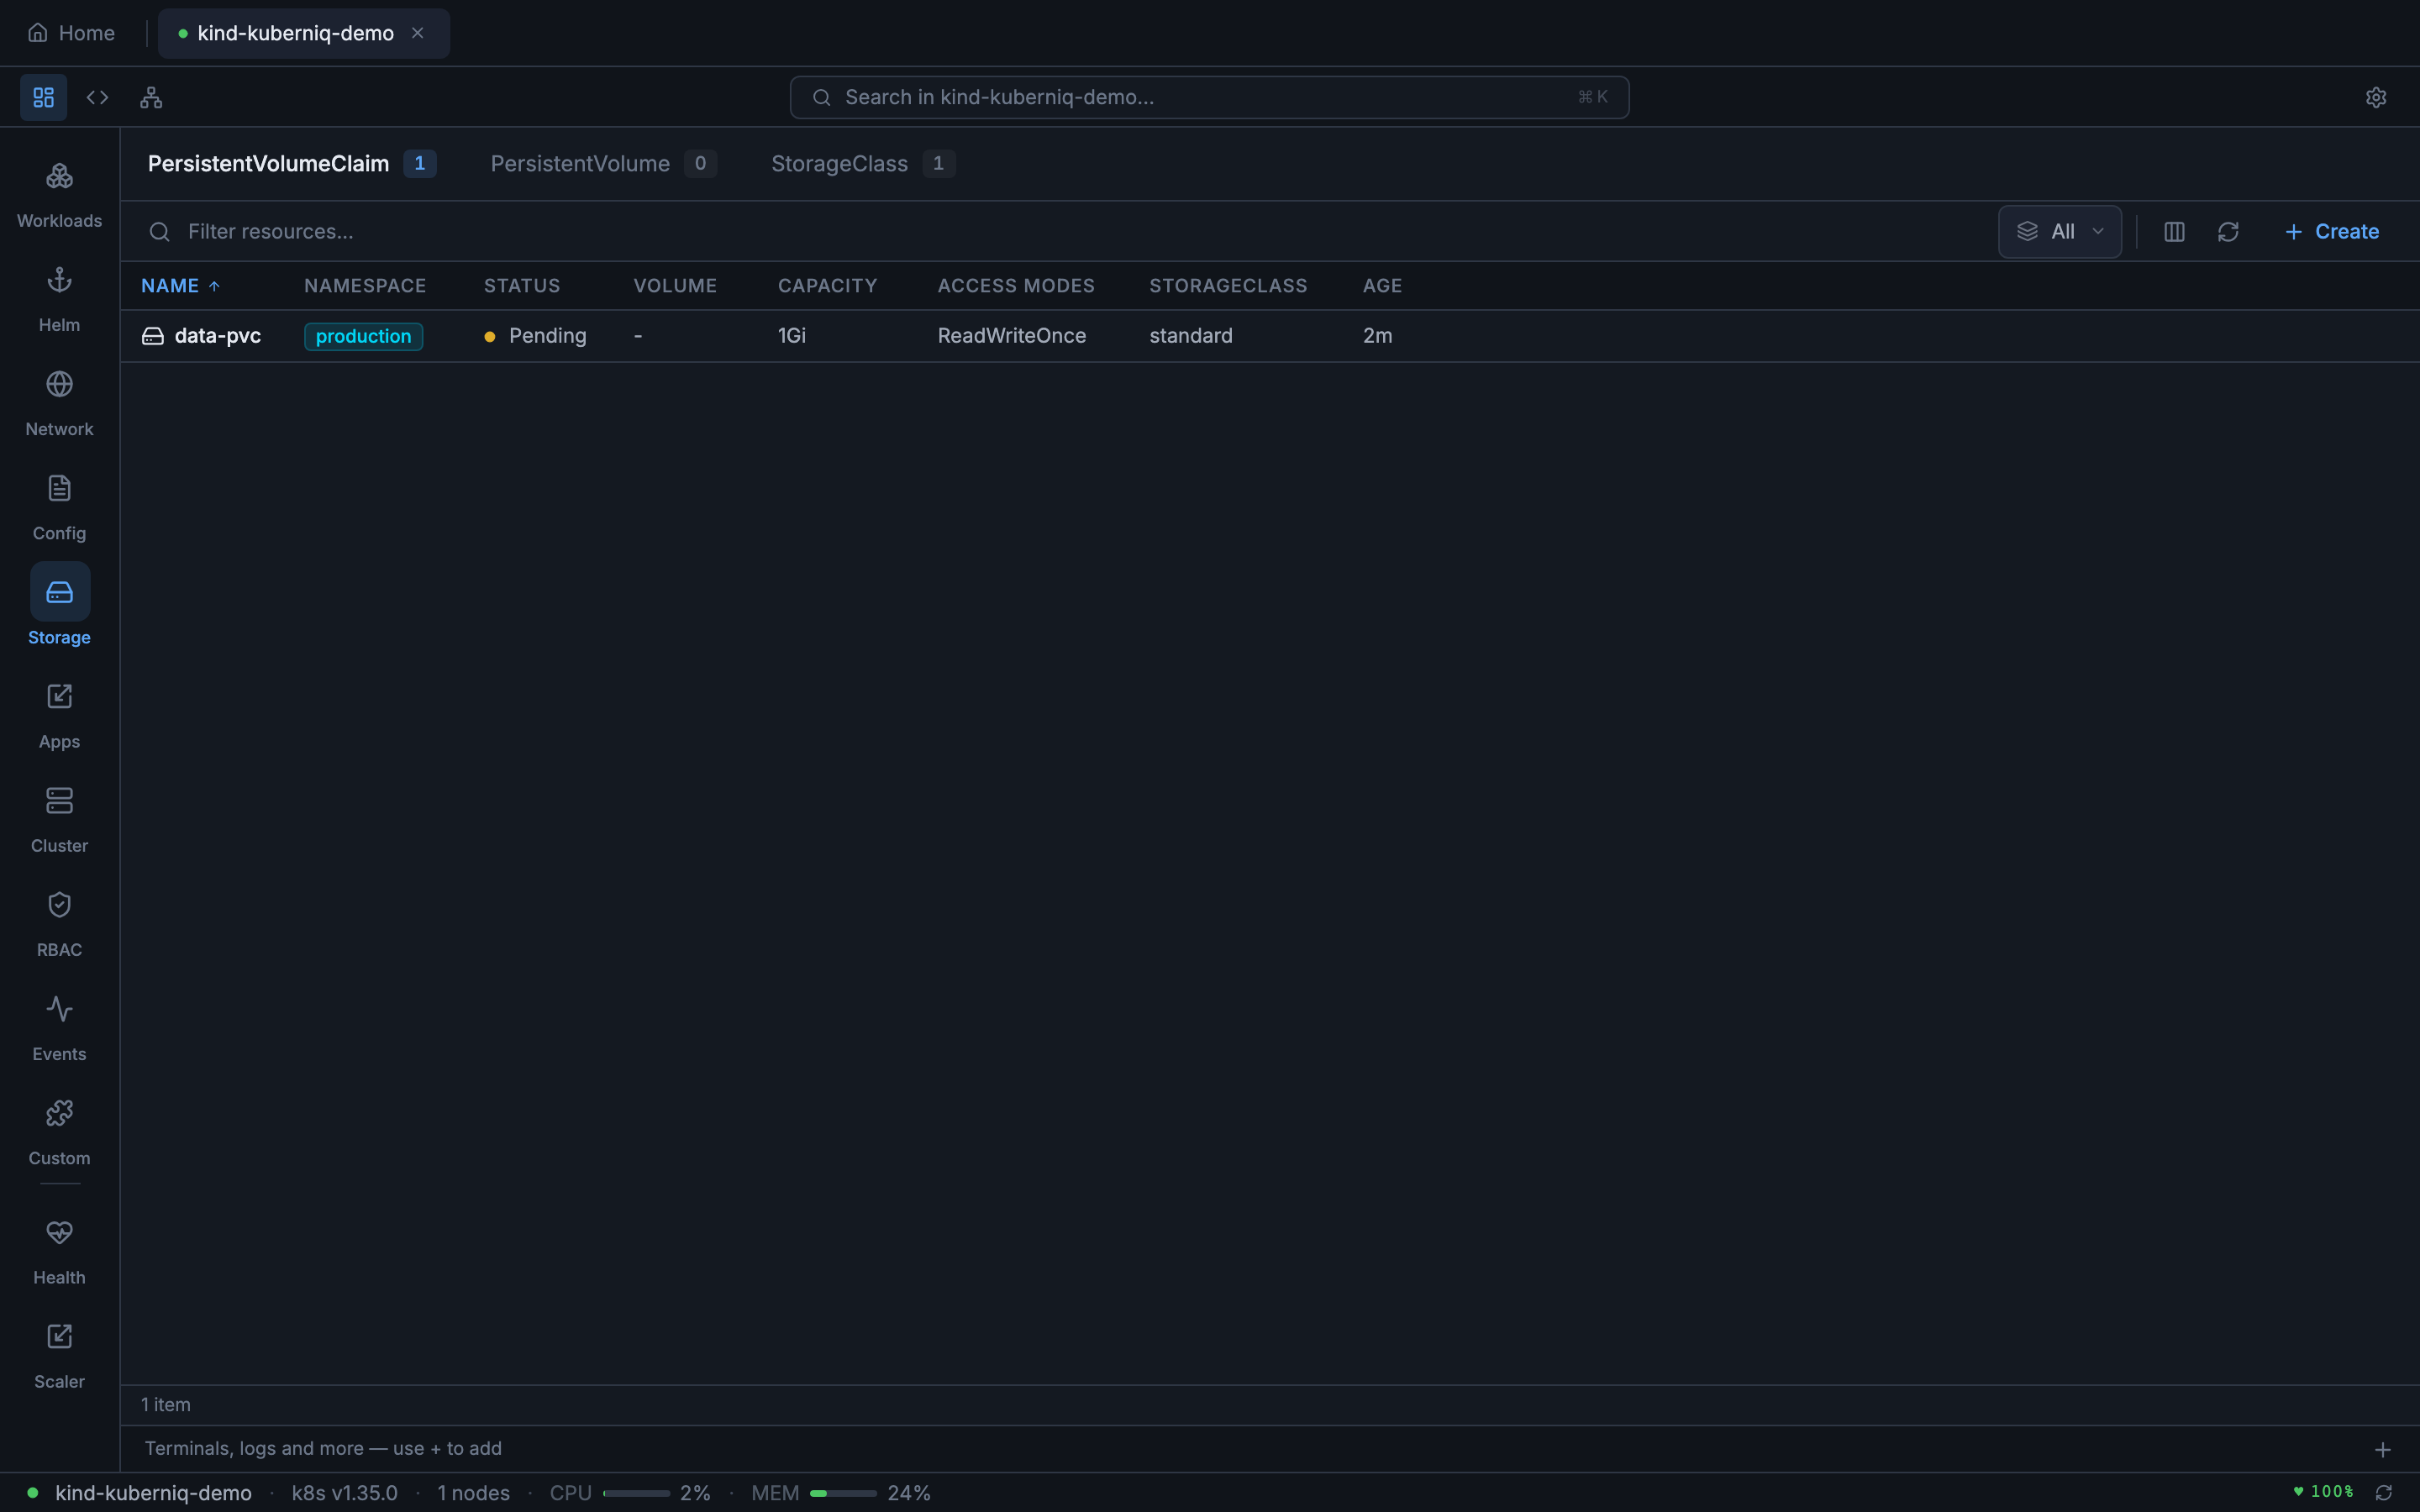Toggle the dashboard grid view
The height and width of the screenshot is (1512, 2420).
(43, 97)
